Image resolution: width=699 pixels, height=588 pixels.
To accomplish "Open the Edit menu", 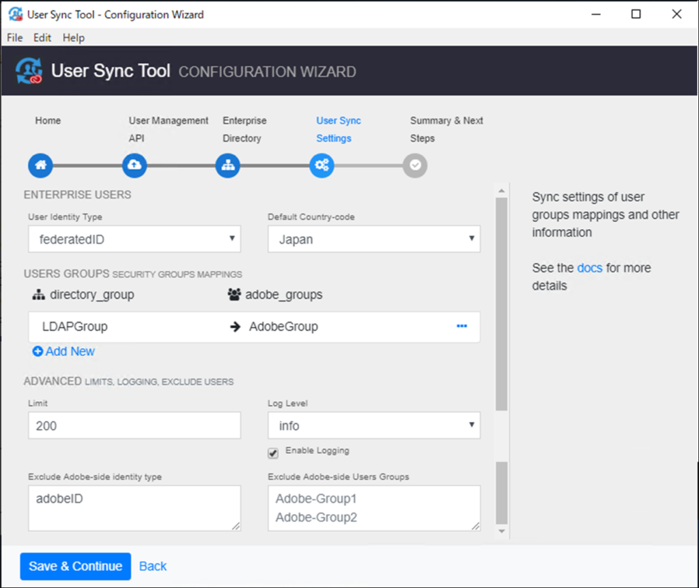I will [x=42, y=38].
